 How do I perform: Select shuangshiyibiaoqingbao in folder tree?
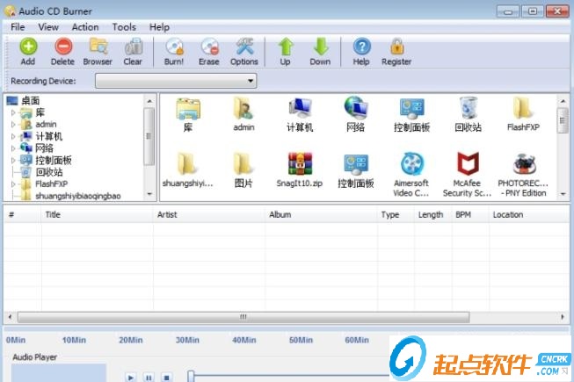78,196
